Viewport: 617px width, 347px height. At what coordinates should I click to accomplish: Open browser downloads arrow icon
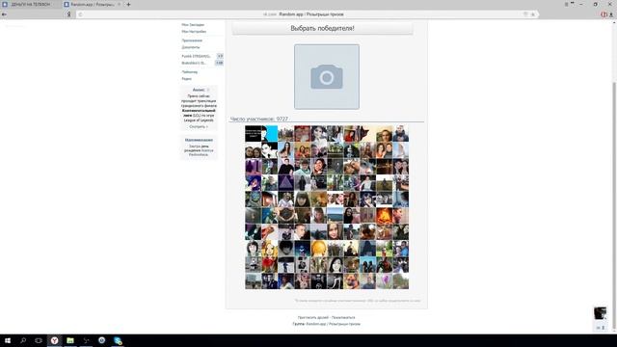[611, 14]
